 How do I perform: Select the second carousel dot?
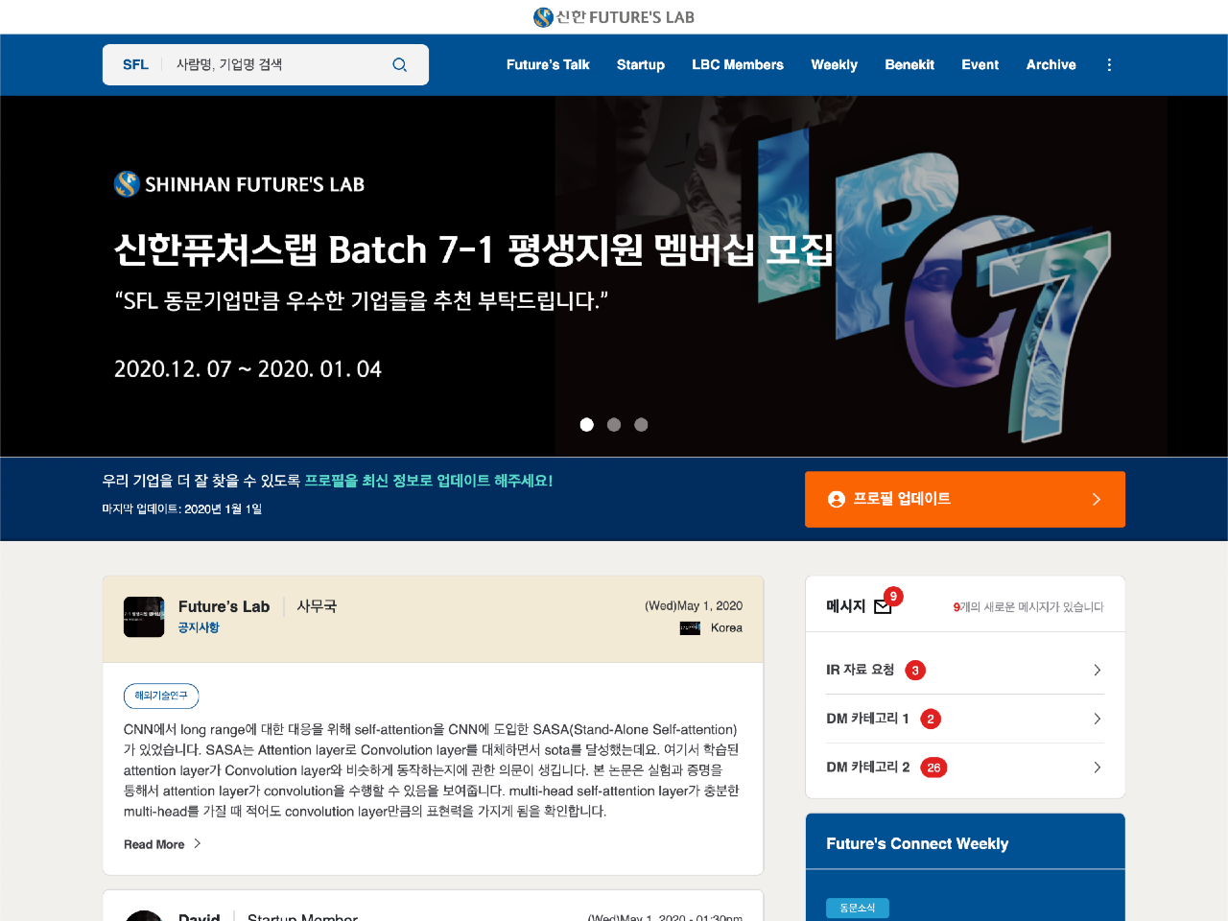(x=614, y=424)
